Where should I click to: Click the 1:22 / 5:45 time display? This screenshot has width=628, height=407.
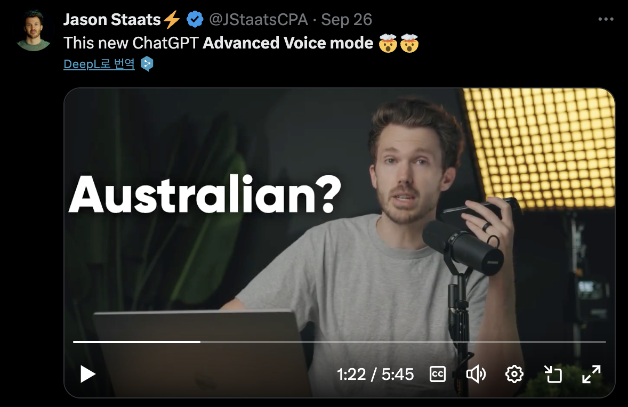click(x=375, y=375)
